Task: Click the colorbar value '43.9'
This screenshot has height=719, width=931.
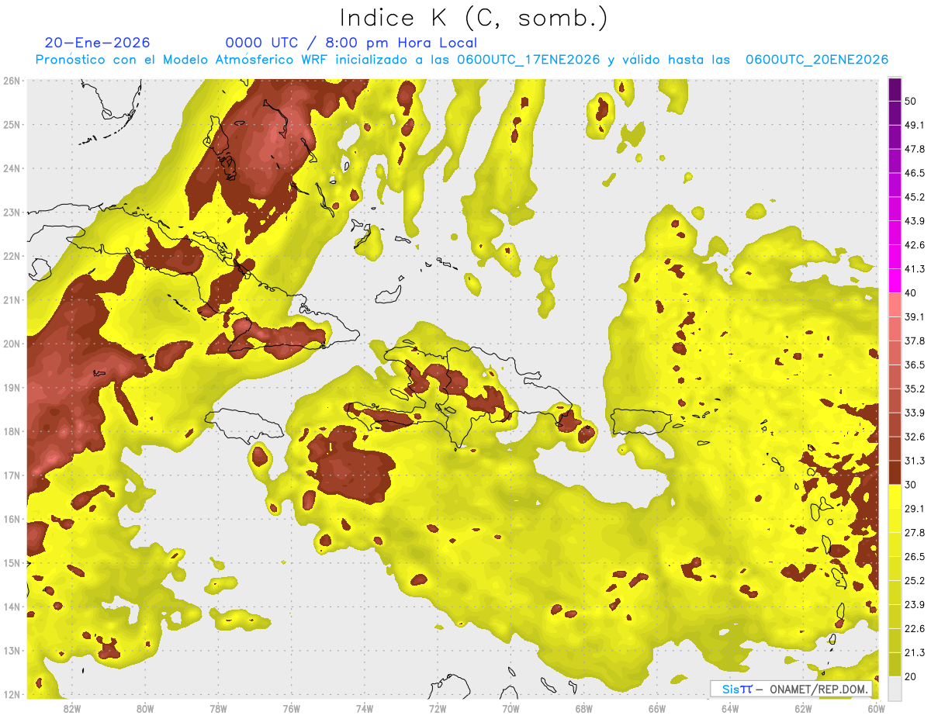Action: click(915, 221)
